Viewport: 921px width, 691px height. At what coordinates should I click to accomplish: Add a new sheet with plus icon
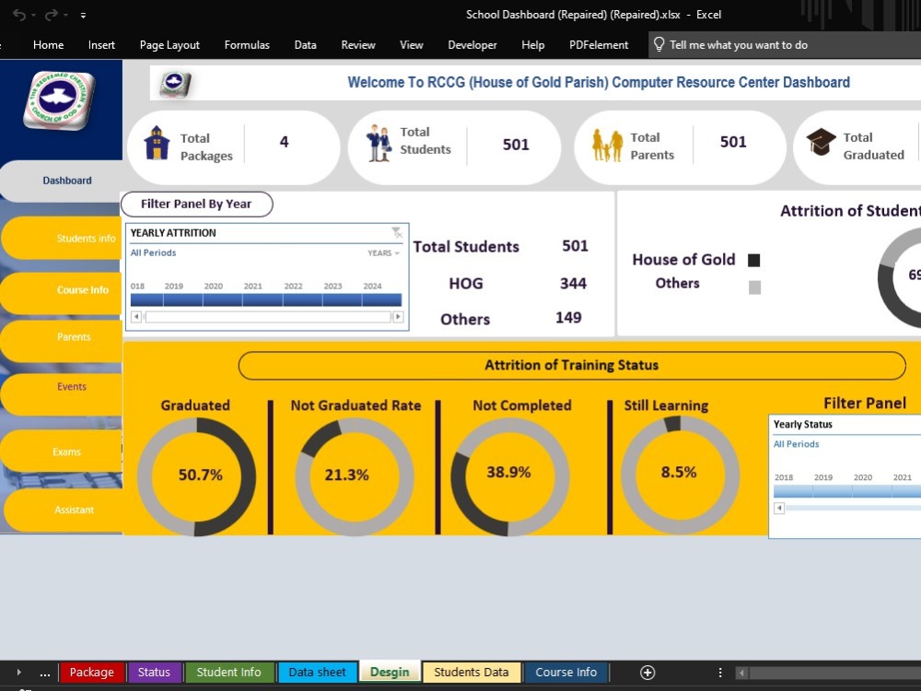click(647, 673)
